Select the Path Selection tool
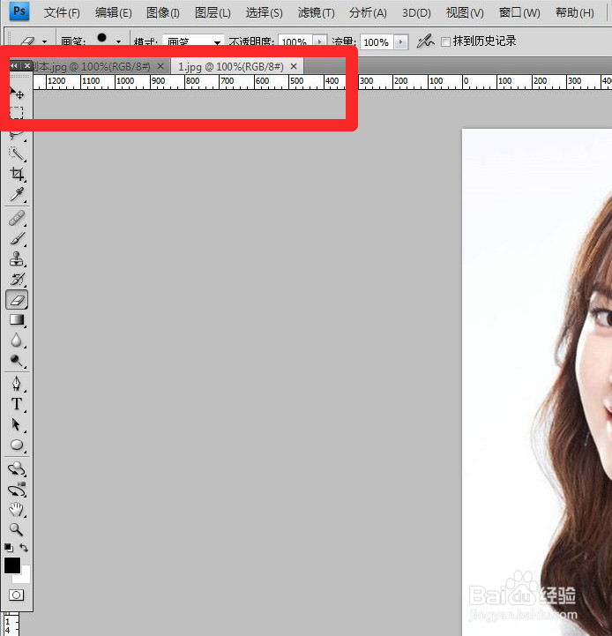 17,424
